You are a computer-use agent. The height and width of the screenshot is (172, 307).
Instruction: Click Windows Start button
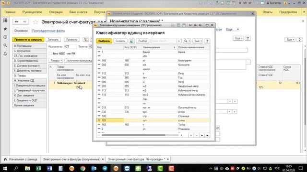point(5,168)
